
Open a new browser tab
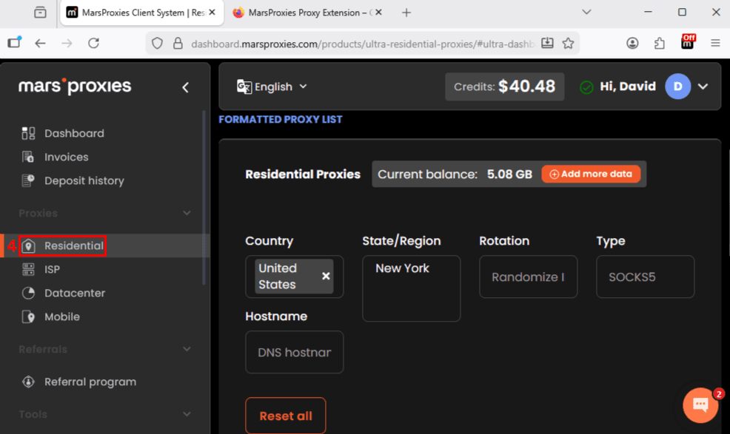pos(406,13)
